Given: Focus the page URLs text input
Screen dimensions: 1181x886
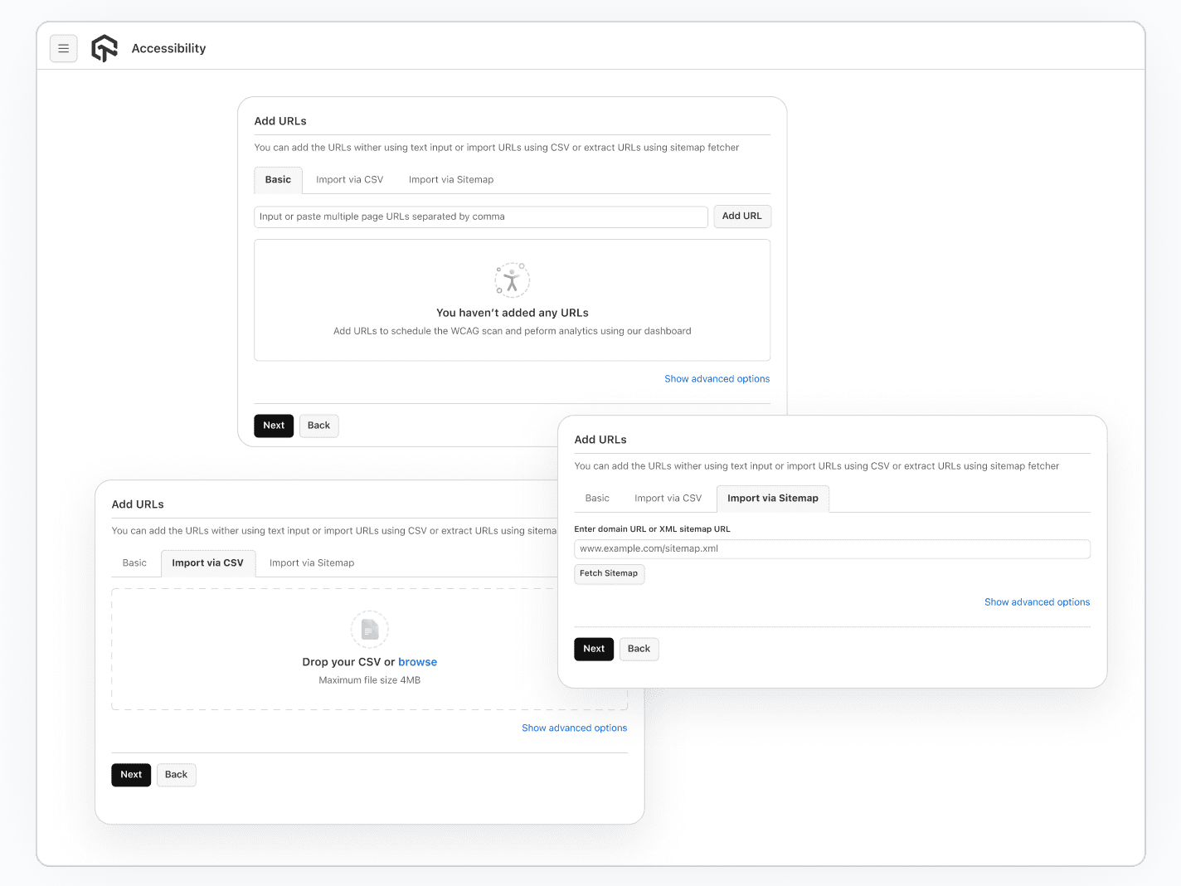Looking at the screenshot, I should [480, 217].
